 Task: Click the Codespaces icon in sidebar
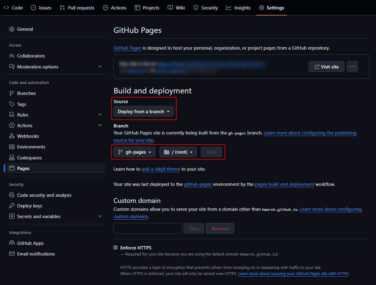[12, 158]
